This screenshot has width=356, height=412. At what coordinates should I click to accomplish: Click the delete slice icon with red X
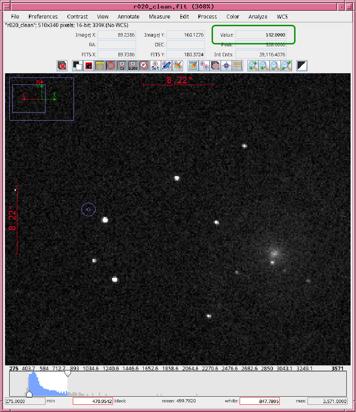click(x=62, y=66)
